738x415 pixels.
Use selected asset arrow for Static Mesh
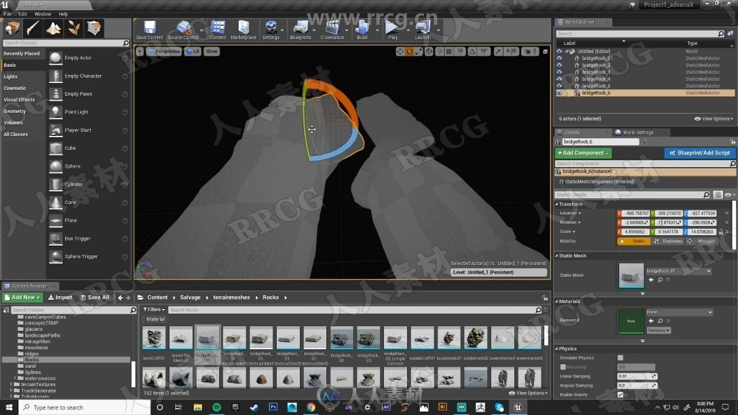(652, 280)
